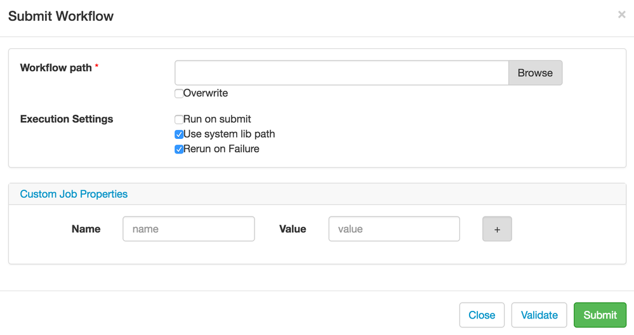Click the bold Value label
Image resolution: width=634 pixels, height=335 pixels.
point(293,229)
